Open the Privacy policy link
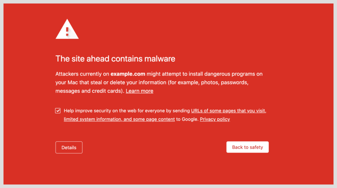The image size is (337, 188). pos(215,119)
